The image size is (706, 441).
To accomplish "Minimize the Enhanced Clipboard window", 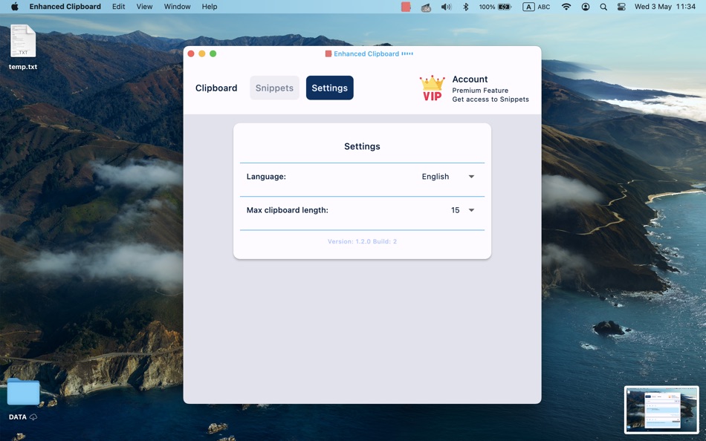I will (x=201, y=53).
